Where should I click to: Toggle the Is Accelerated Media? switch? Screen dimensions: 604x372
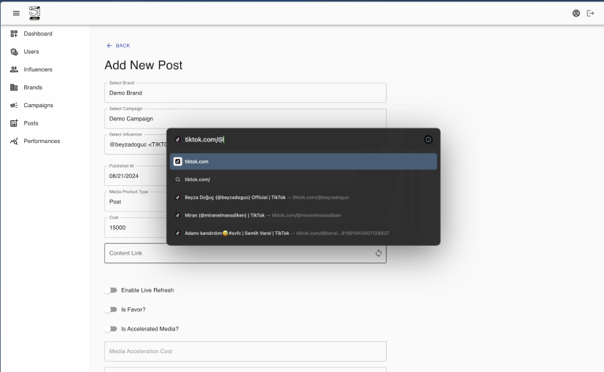tap(111, 329)
